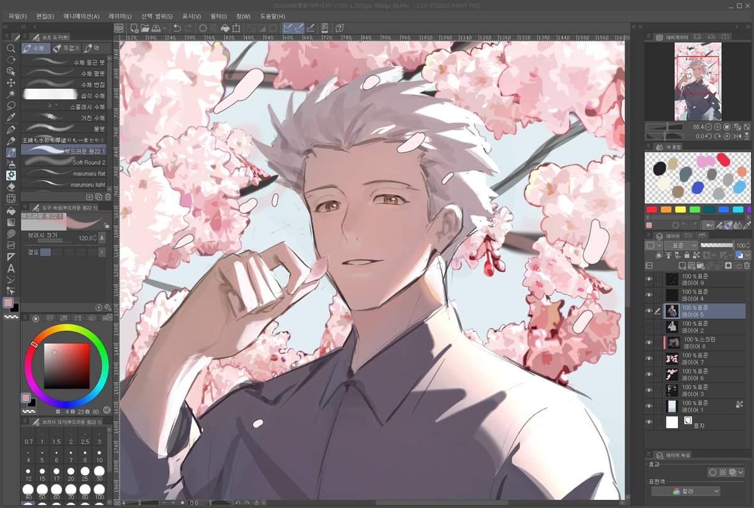Click Zoom in plus in Navigator

coord(718,126)
